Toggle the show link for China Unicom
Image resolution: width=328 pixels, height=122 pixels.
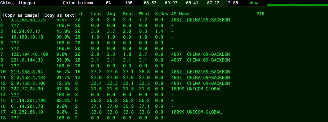click(x=253, y=3)
